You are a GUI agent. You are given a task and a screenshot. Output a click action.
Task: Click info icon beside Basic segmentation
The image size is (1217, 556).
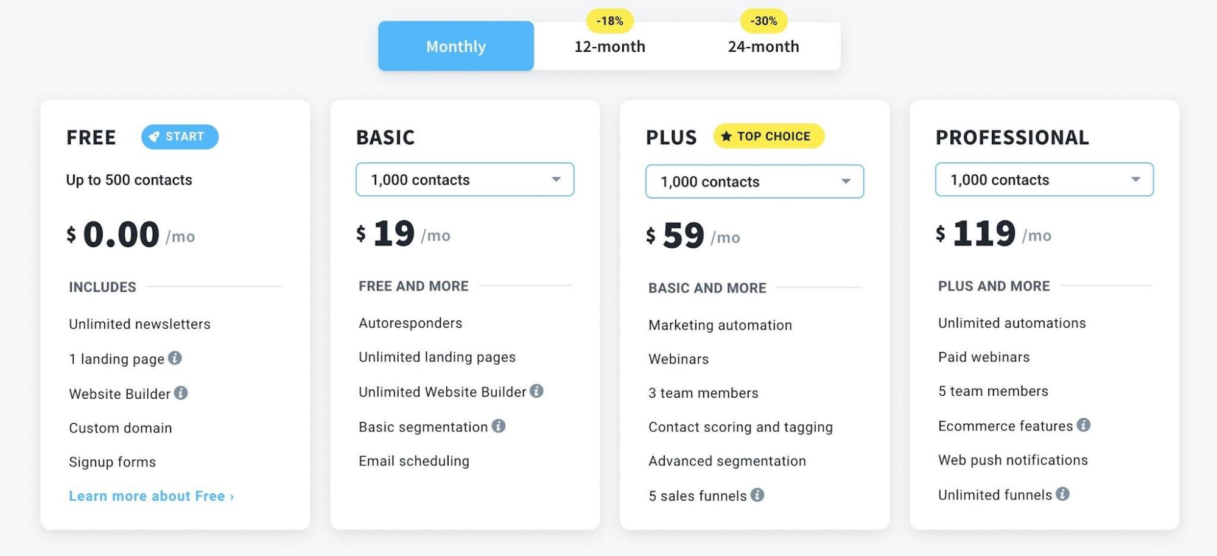(499, 426)
